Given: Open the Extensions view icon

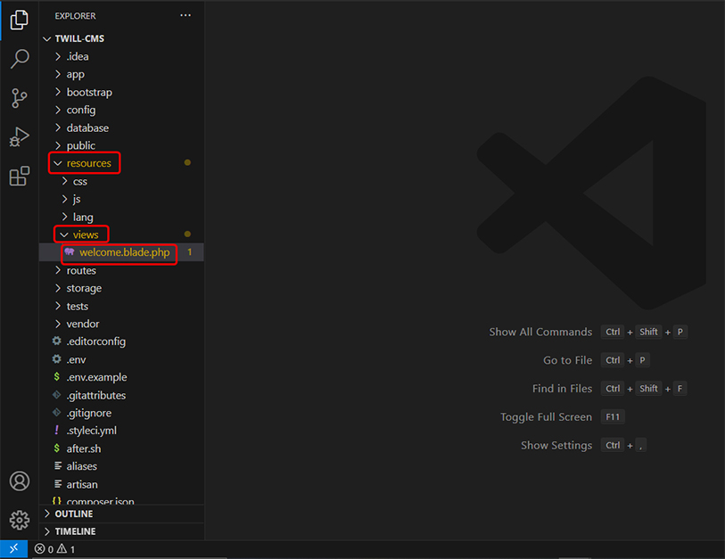Looking at the screenshot, I should point(19,177).
